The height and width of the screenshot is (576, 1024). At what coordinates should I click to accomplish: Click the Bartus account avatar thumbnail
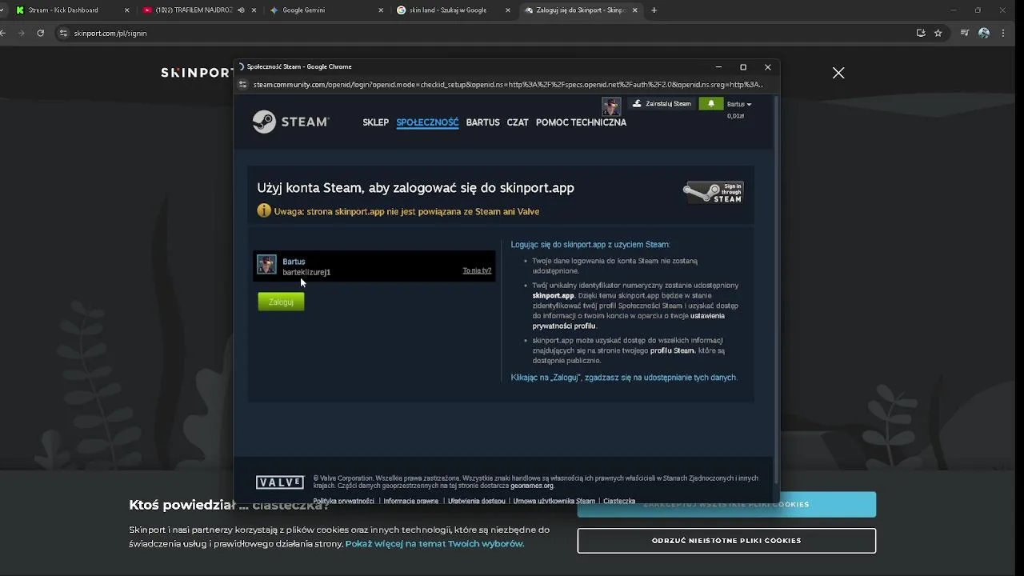[266, 265]
